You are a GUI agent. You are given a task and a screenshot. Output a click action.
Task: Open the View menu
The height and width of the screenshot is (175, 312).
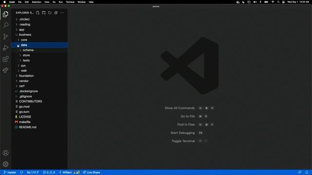tap(47, 2)
